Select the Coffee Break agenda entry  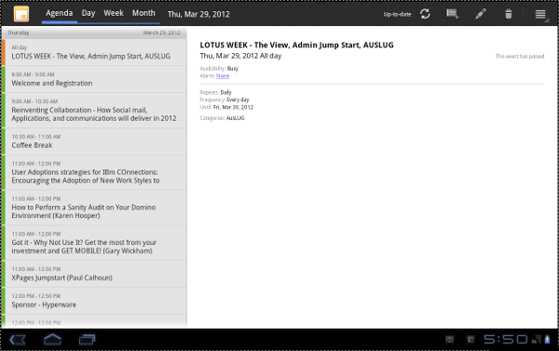(94, 142)
